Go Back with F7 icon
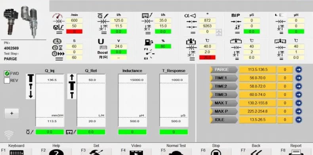Viewport: 313px width, 155px height. (256, 153)
